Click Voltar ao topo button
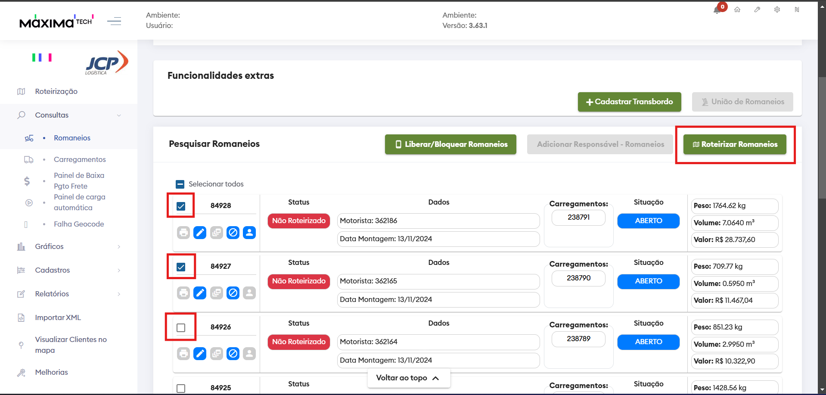The width and height of the screenshot is (826, 395). pos(408,378)
